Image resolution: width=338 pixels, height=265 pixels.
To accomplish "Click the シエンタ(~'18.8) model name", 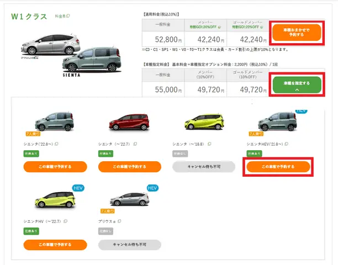I will (188, 144).
